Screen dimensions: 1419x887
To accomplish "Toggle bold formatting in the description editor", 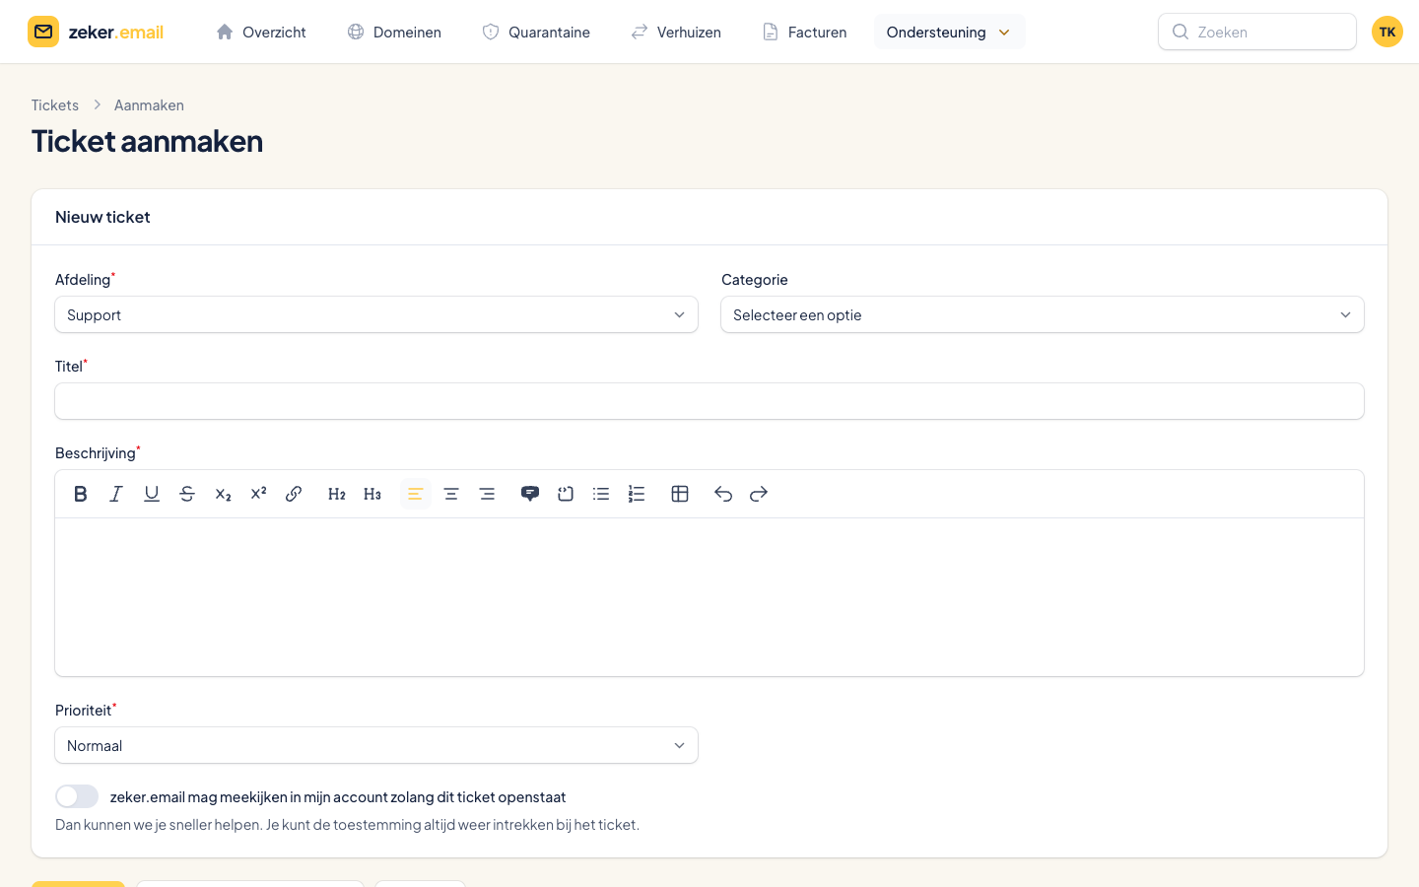I will tap(81, 494).
